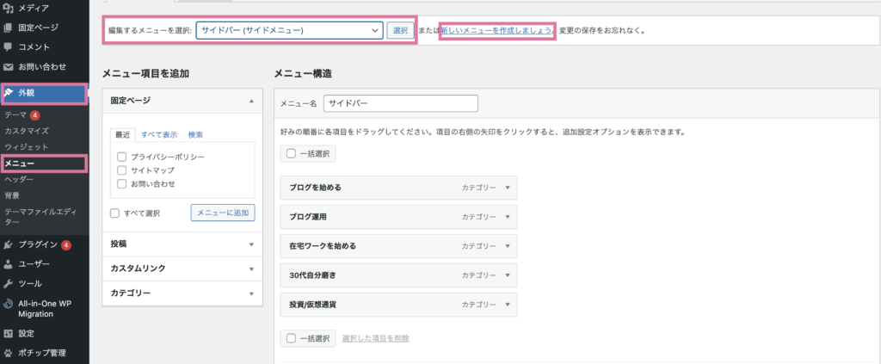881x364 pixels.
Task: Expand 投資/仮想通貨 menu item arrow
Action: click(508, 305)
